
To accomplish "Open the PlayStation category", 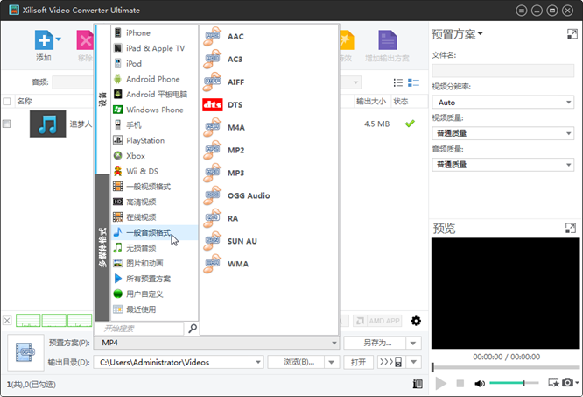I will pyautogui.click(x=154, y=140).
